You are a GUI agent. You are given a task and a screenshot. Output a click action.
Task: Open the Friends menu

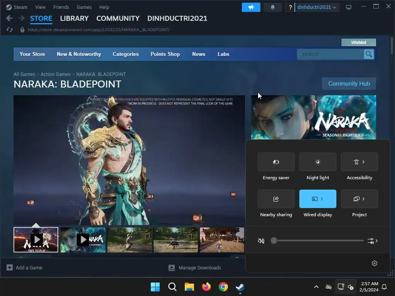(x=61, y=7)
